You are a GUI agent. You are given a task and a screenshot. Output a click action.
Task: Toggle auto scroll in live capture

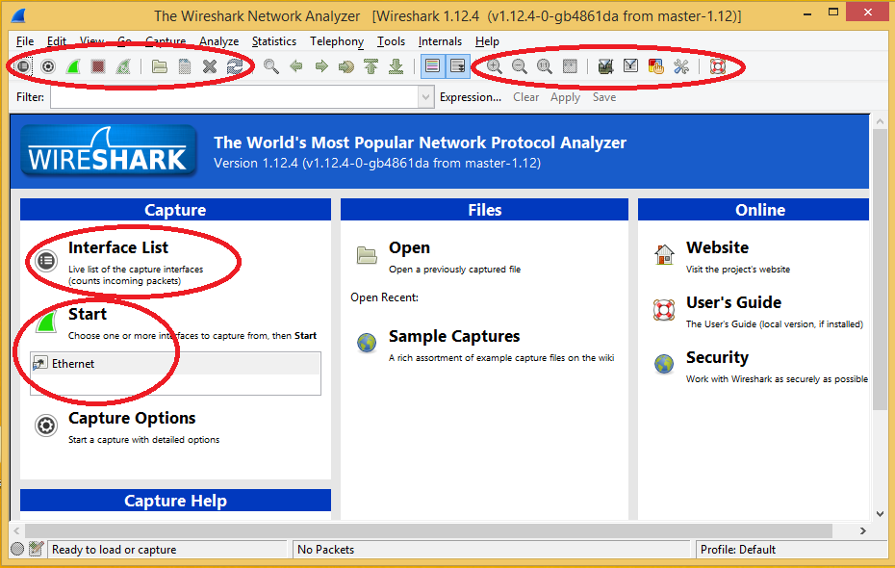click(458, 65)
